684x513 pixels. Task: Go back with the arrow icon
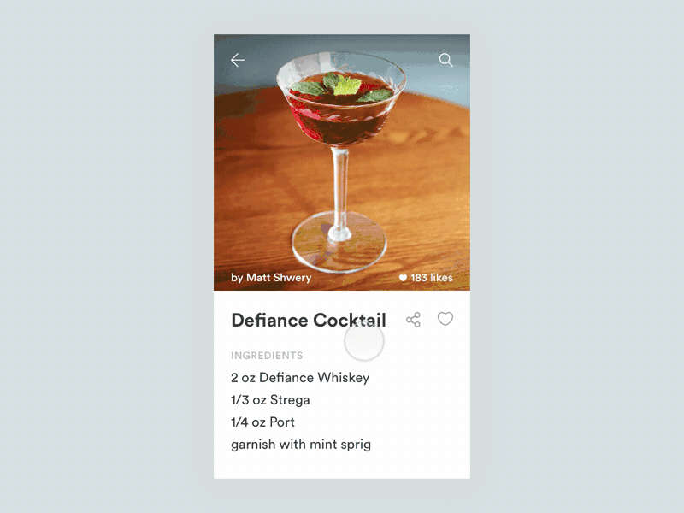(x=238, y=60)
